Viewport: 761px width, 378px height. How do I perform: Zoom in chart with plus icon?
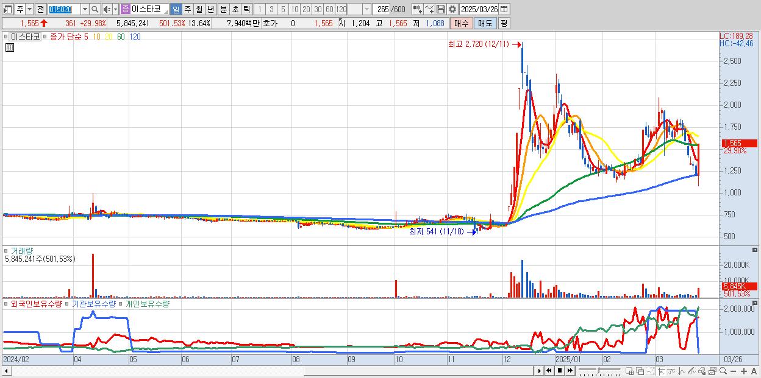point(744,371)
